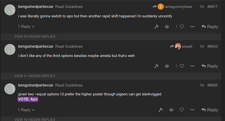Click the group icon on post #8843
The image size is (225, 121).
point(167,66)
